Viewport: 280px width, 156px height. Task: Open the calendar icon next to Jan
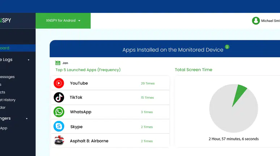[58, 63]
